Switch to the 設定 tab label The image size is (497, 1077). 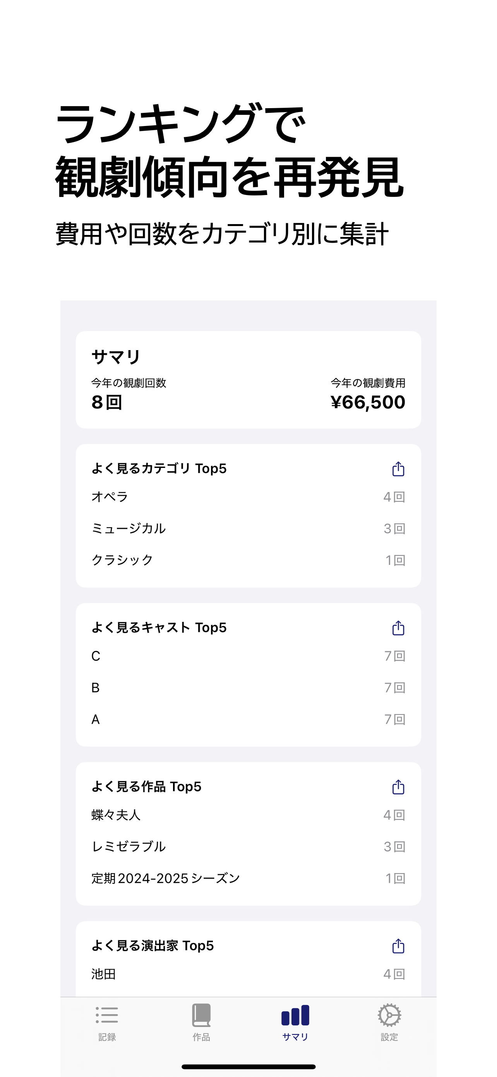click(389, 1037)
